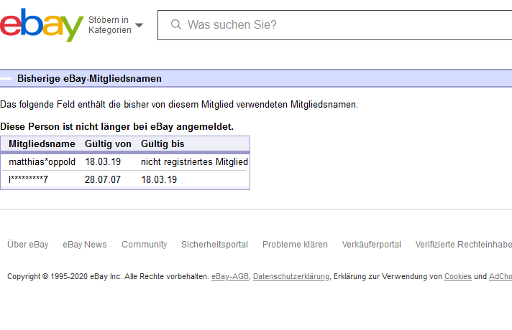Open the Community footer link
This screenshot has width=512, height=330.
(x=144, y=245)
